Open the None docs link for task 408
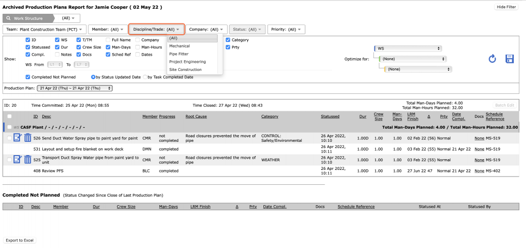 (x=479, y=171)
